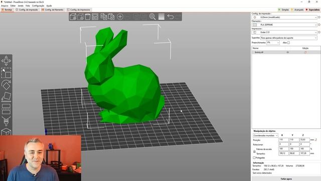Click the Add instance plus icon
321x181 pixels.
(120, 17)
